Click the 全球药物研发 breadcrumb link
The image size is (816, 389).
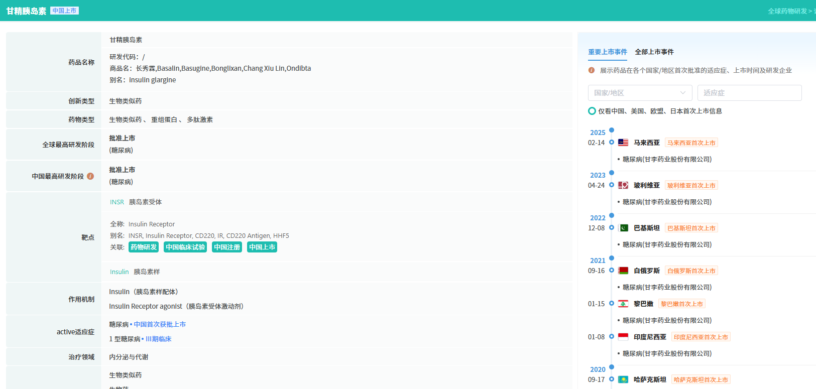click(x=787, y=11)
